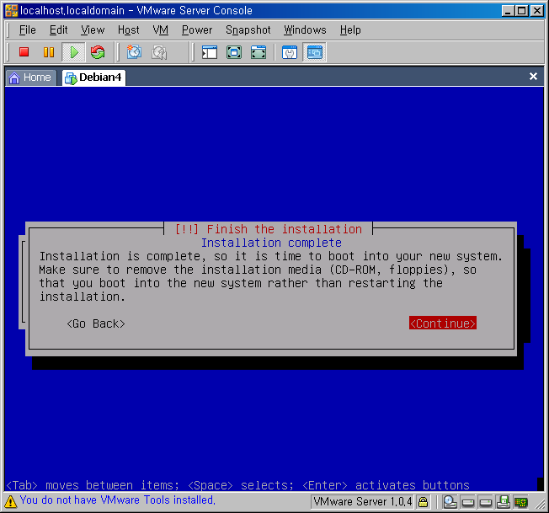Click the red Power Off button

pos(24,52)
